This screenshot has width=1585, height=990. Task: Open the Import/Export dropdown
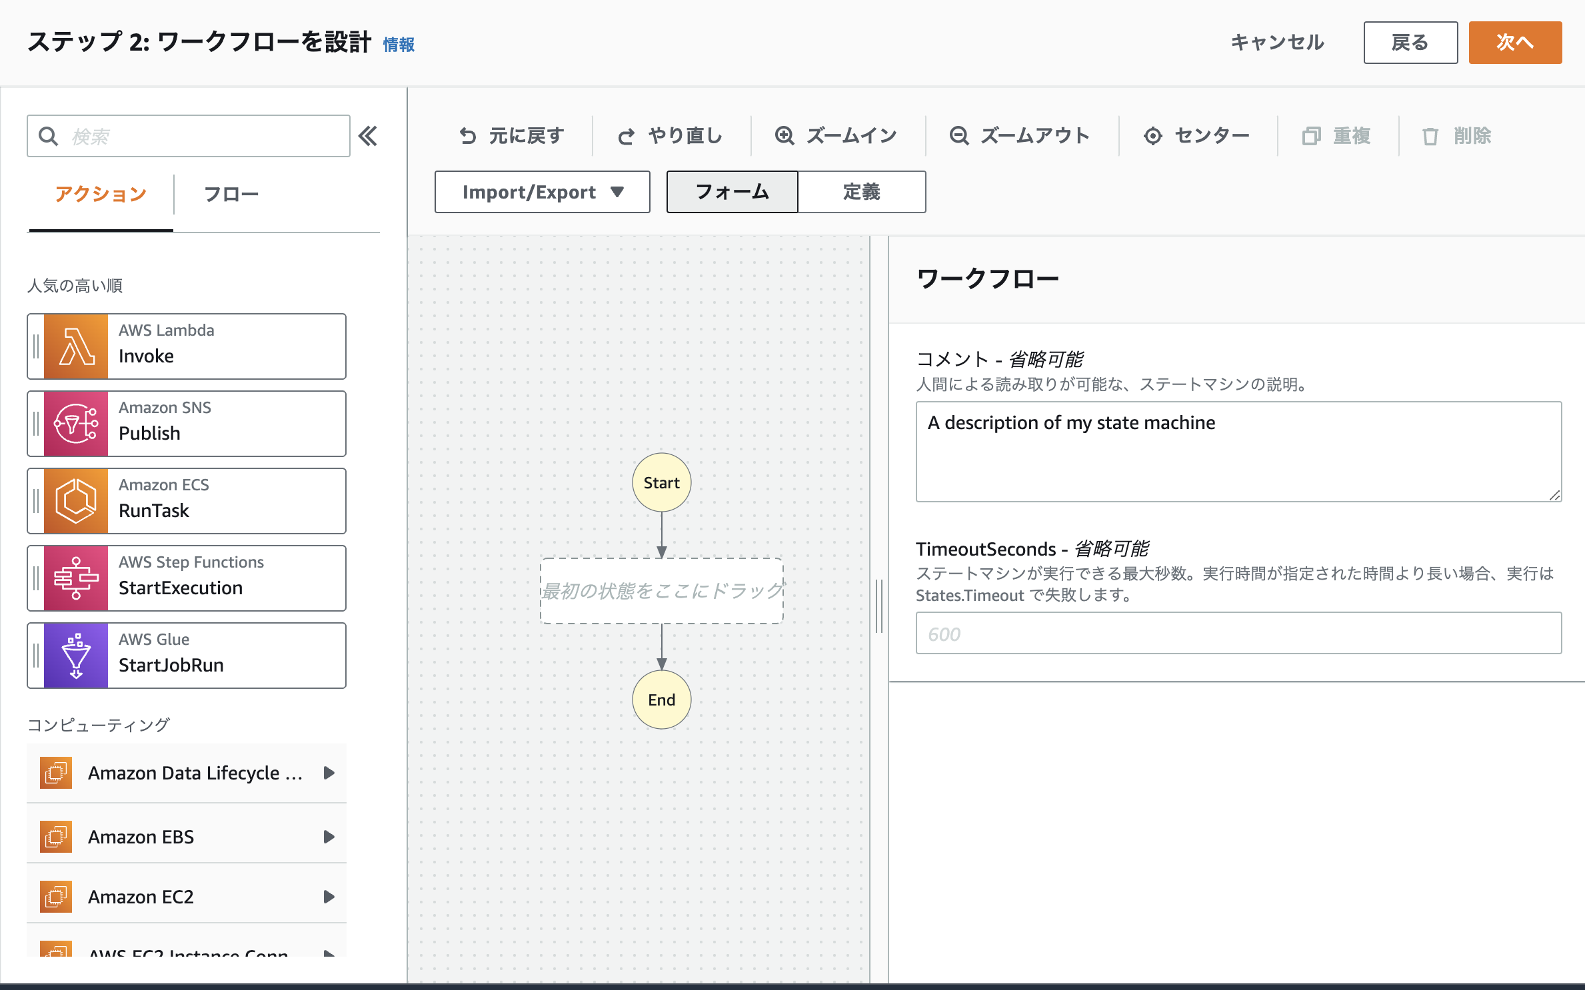543,192
